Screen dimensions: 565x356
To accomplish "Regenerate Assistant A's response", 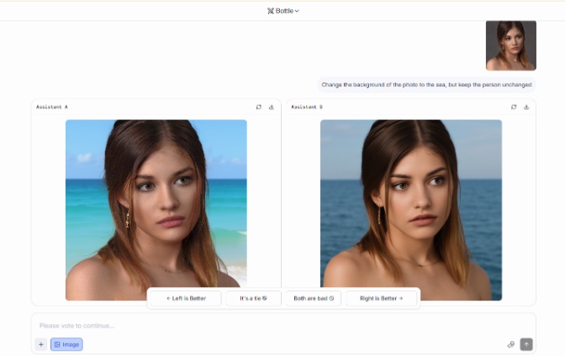I will (x=259, y=107).
